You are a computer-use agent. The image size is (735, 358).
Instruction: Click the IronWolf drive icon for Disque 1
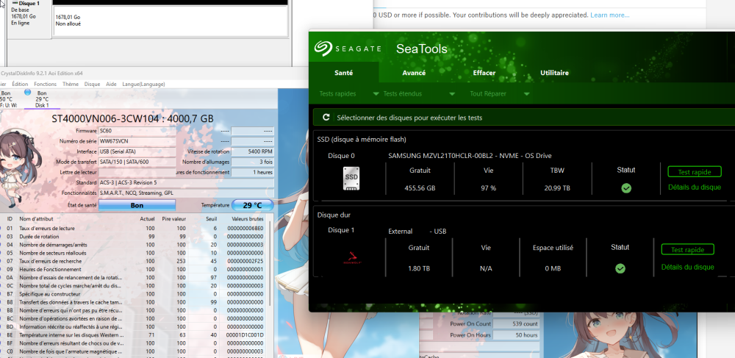coord(351,258)
